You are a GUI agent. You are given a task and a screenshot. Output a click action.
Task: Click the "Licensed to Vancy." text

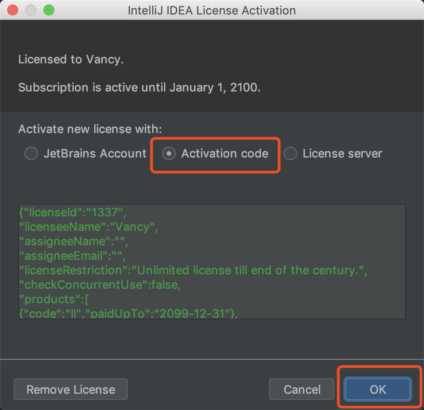pos(71,59)
